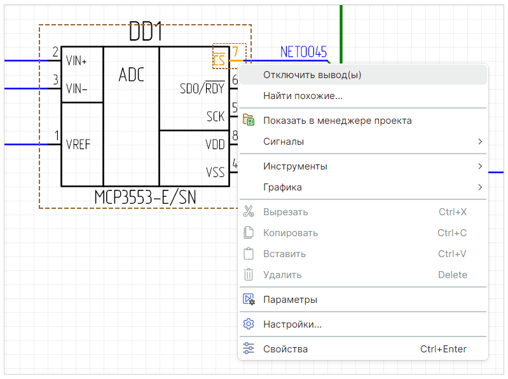Select pin number 3 at VIN-
This screenshot has width=508, height=379.
pos(56,79)
